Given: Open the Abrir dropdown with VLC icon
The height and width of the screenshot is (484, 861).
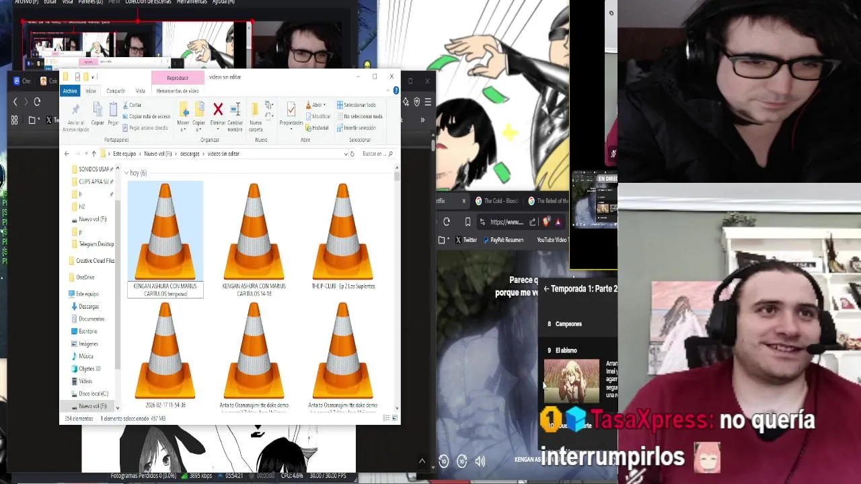Looking at the screenshot, I should 316,105.
